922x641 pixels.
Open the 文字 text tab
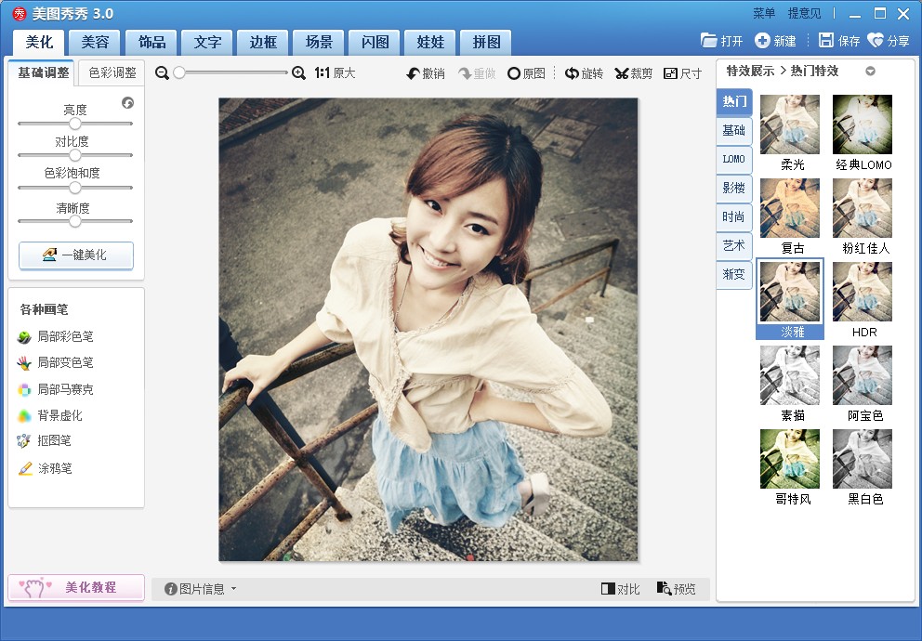[x=207, y=43]
